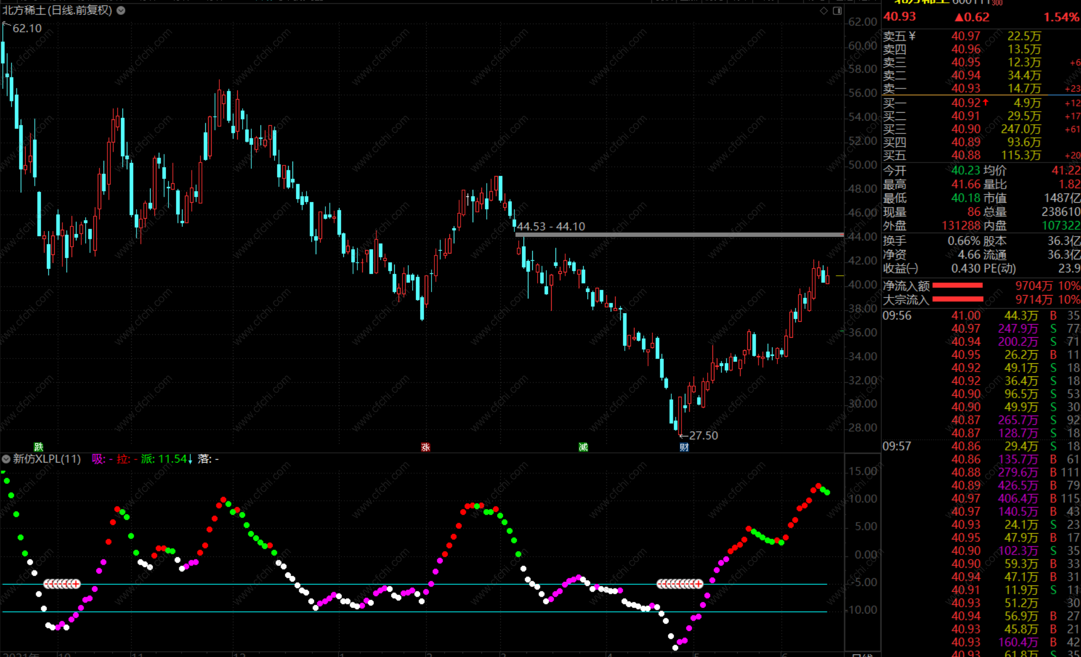Open the 北方稀土 chart settings dropdown arrow

point(121,10)
